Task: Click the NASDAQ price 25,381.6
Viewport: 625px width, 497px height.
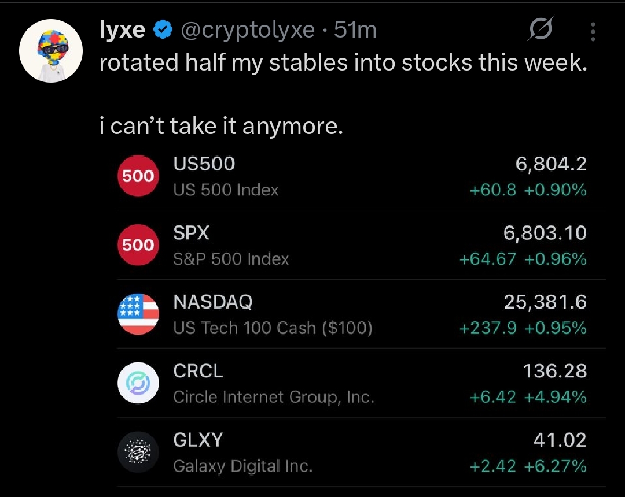Action: 545,302
